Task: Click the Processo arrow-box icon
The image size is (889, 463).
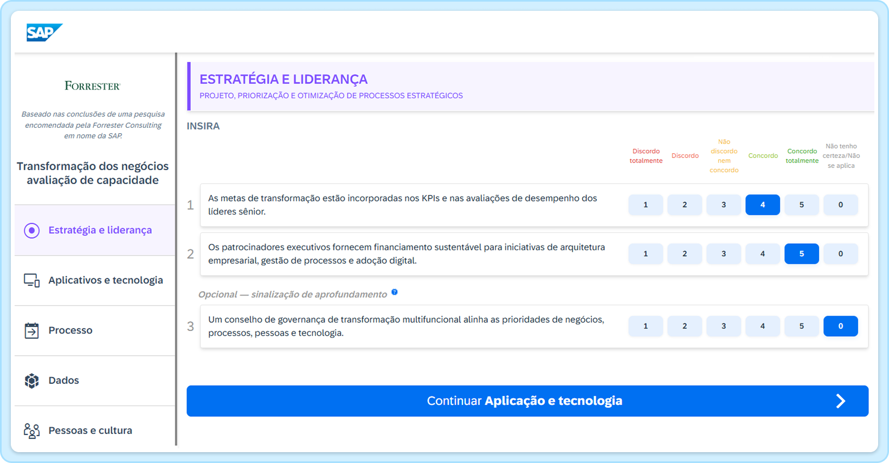Action: tap(32, 330)
